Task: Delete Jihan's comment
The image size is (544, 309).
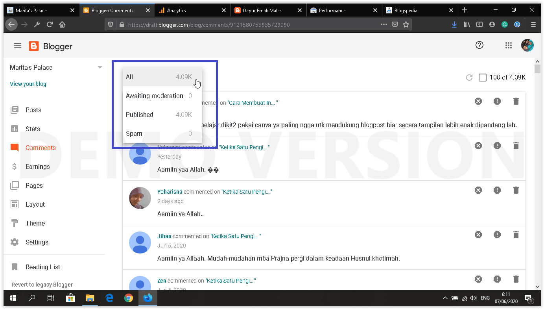Action: [x=516, y=235]
